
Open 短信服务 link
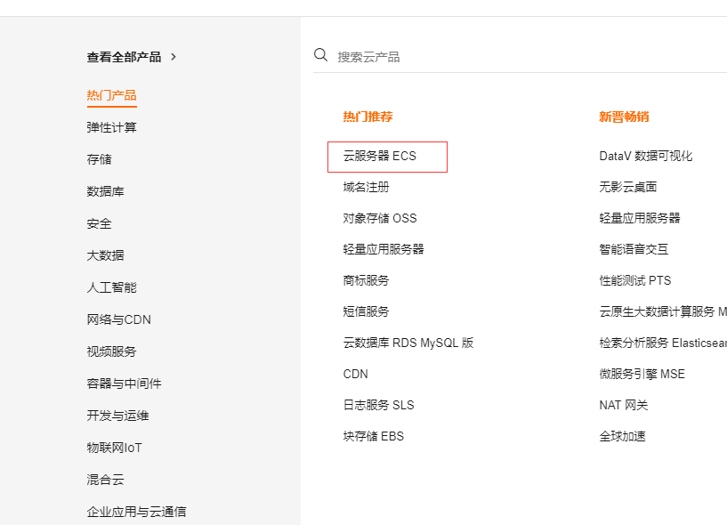367,311
